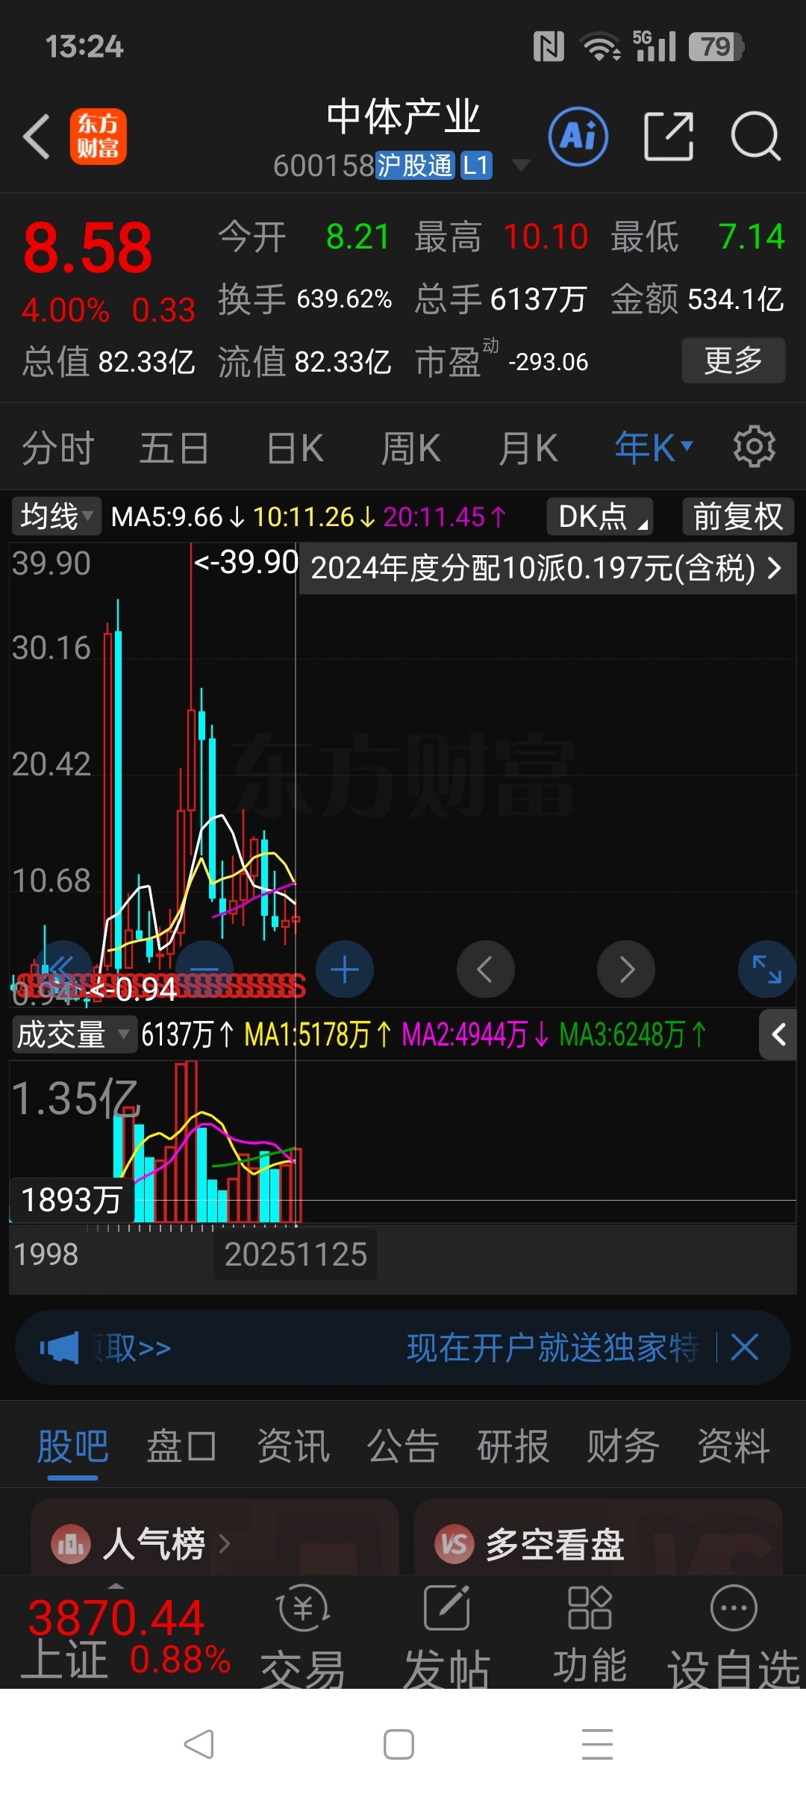Select the 研报 tab

513,1446
